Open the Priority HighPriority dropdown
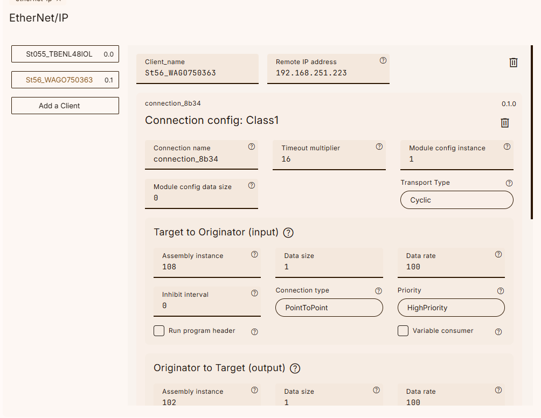Screen dimensions: 541x418 450,308
